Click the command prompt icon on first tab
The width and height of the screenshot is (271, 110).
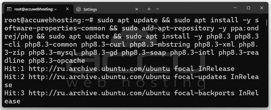pos(9,9)
